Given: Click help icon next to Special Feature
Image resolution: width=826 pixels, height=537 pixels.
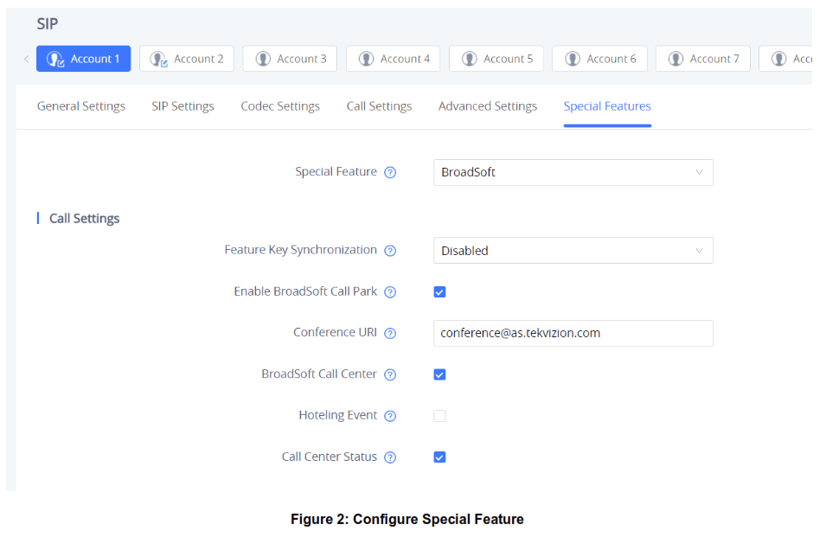Looking at the screenshot, I should click(x=390, y=172).
